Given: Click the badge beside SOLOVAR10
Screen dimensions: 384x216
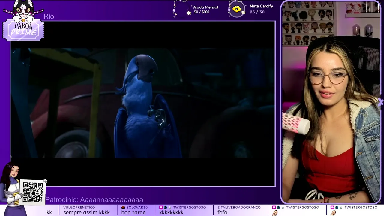Looking at the screenshot, I should tap(123, 207).
